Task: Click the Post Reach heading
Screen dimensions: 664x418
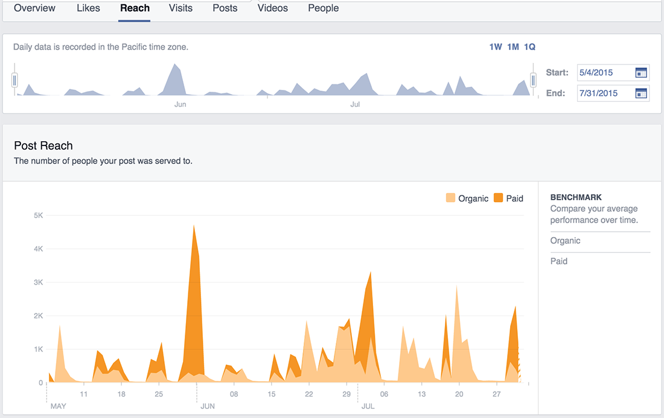Action: (43, 145)
